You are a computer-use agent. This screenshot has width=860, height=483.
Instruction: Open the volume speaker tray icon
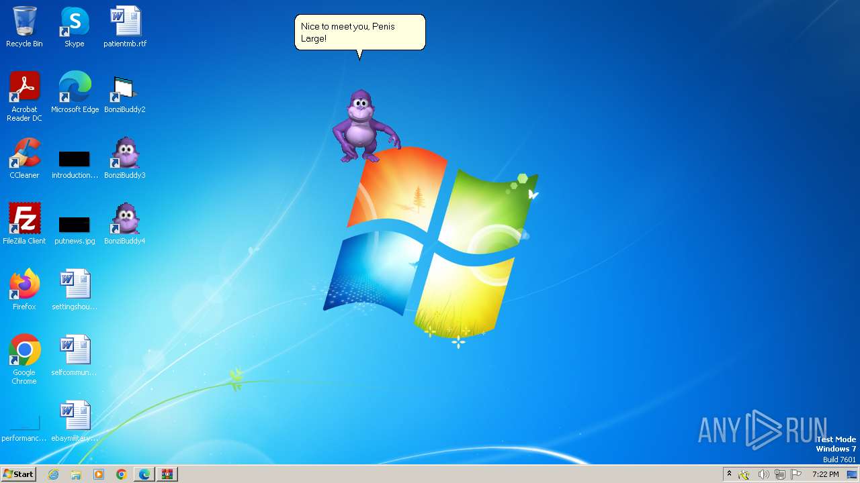pos(763,474)
